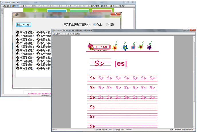Click the 删除 (Delete) toolbar icon
This screenshot has height=132, width=197.
pyautogui.click(x=25, y=6)
